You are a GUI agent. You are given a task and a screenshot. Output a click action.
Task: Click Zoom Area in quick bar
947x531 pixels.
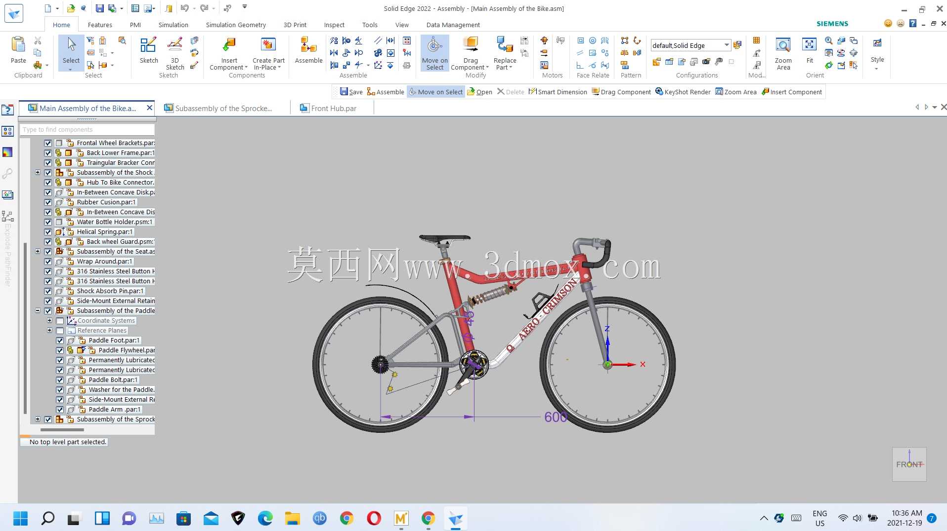[x=736, y=92]
